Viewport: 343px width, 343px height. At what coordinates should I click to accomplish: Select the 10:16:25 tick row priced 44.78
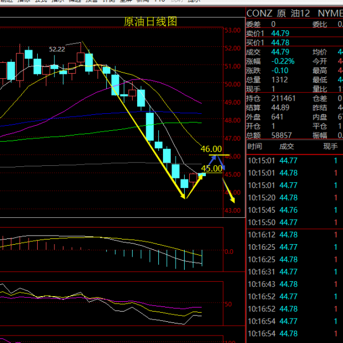(x=294, y=260)
